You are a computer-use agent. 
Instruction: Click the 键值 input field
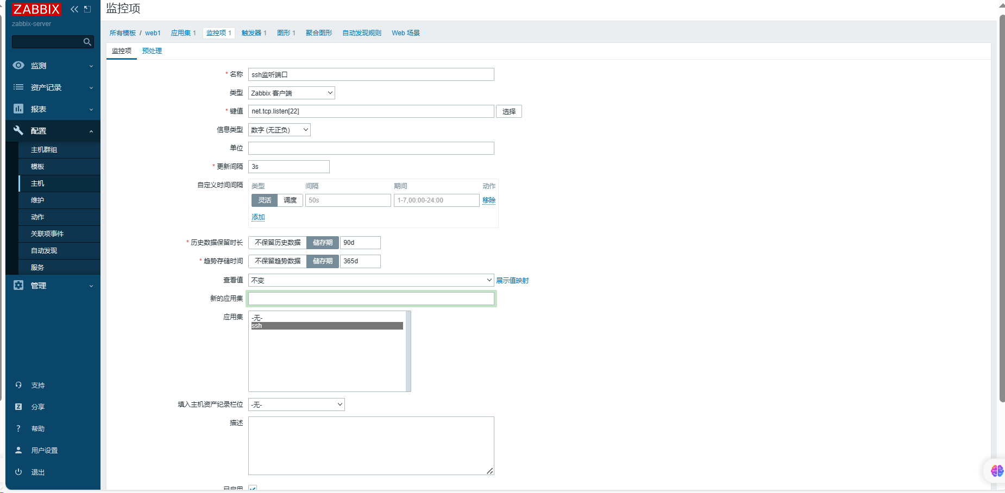click(371, 111)
